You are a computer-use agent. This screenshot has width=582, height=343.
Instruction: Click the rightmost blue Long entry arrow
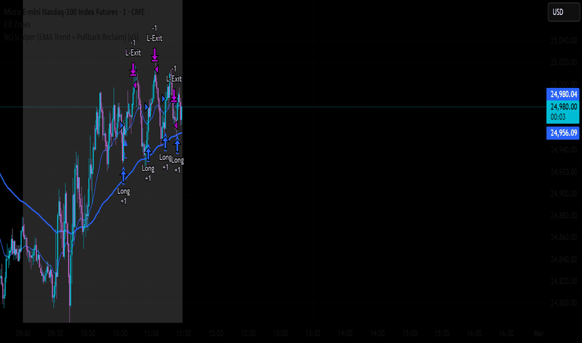(x=177, y=147)
